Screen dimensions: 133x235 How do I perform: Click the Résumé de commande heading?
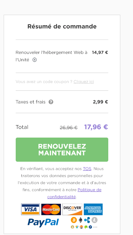pos(62,26)
